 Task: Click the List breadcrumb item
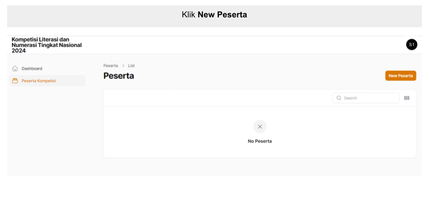pyautogui.click(x=131, y=66)
